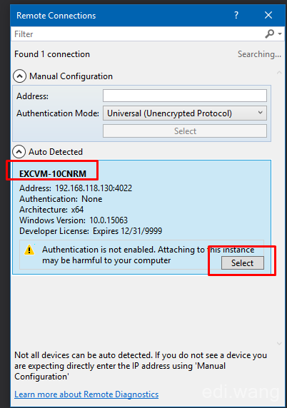Select the EXCVM-10CNRM detected device name
Screen dimensions: 287x408
pyautogui.click(x=53, y=173)
